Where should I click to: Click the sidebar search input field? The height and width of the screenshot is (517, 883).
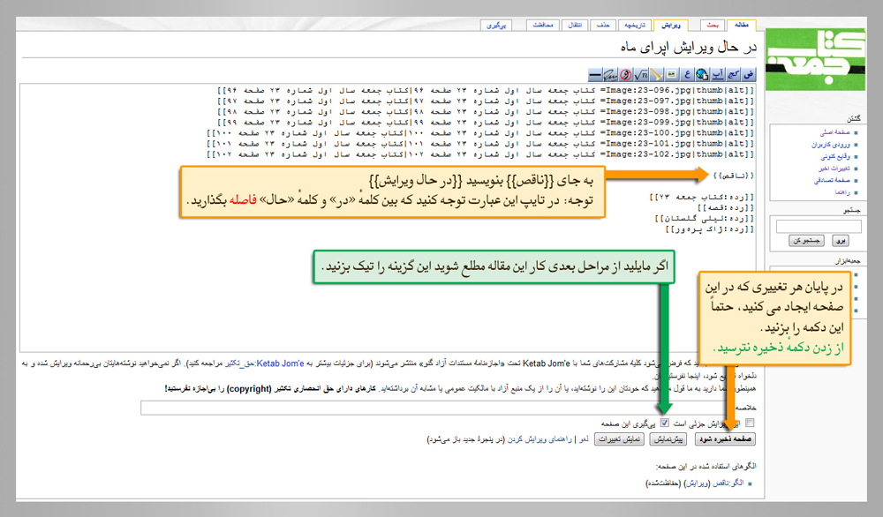point(819,227)
